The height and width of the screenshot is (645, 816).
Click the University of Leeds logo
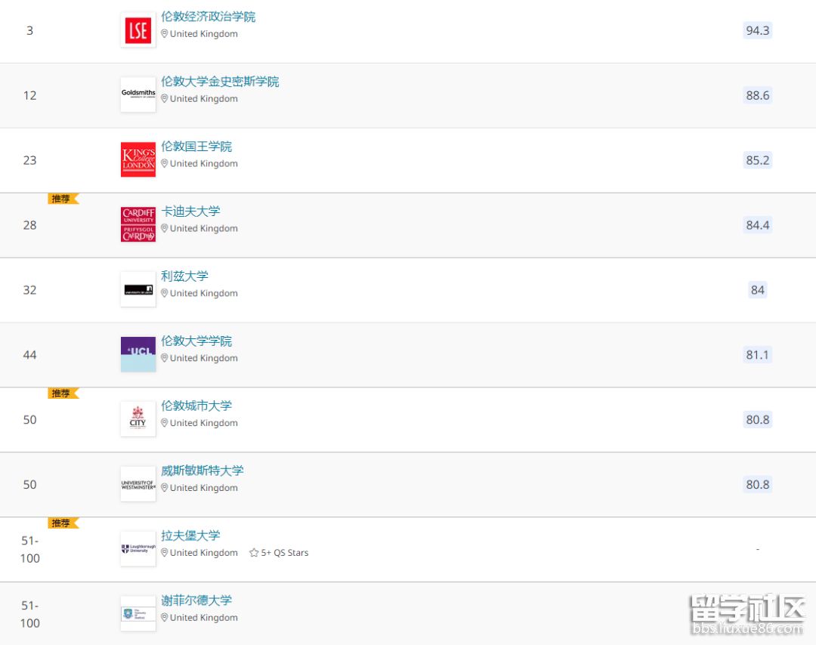tap(137, 289)
